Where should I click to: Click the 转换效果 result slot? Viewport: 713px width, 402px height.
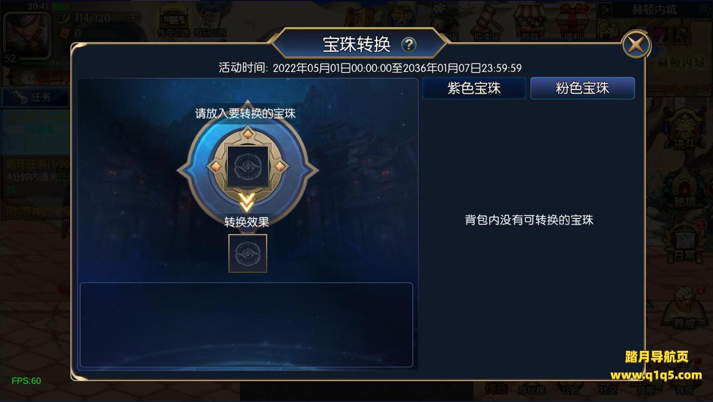pyautogui.click(x=247, y=254)
